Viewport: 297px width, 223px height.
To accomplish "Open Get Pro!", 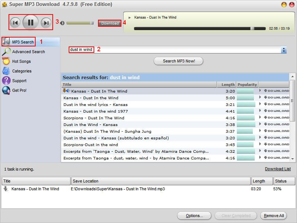I will (19, 90).
